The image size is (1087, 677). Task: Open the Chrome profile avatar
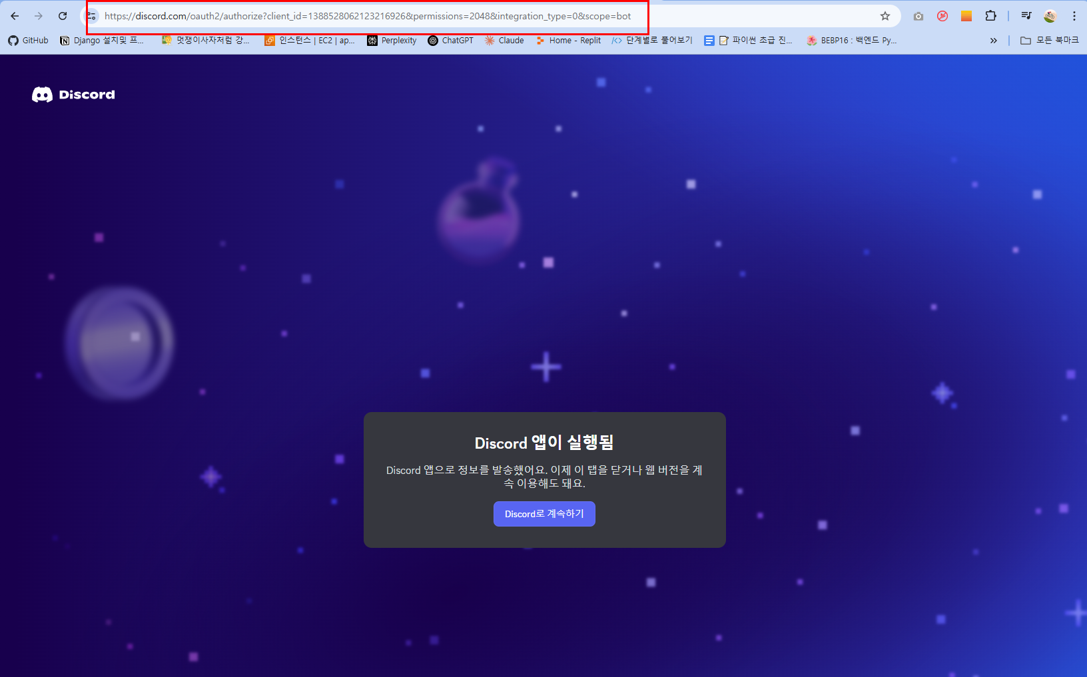(x=1050, y=16)
